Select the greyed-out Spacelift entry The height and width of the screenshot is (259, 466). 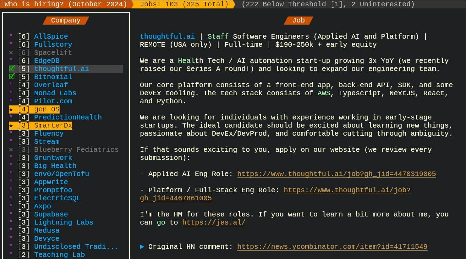53,53
